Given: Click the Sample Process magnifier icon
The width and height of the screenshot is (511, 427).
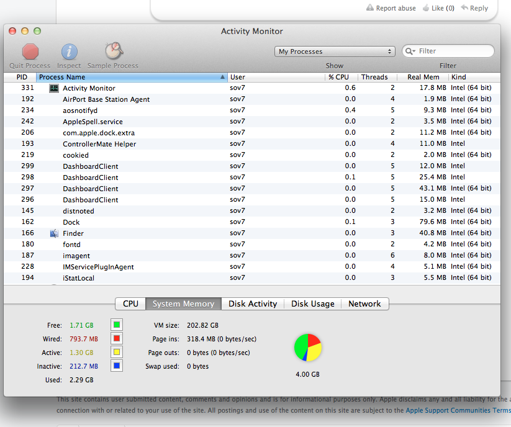Looking at the screenshot, I should 114,51.
